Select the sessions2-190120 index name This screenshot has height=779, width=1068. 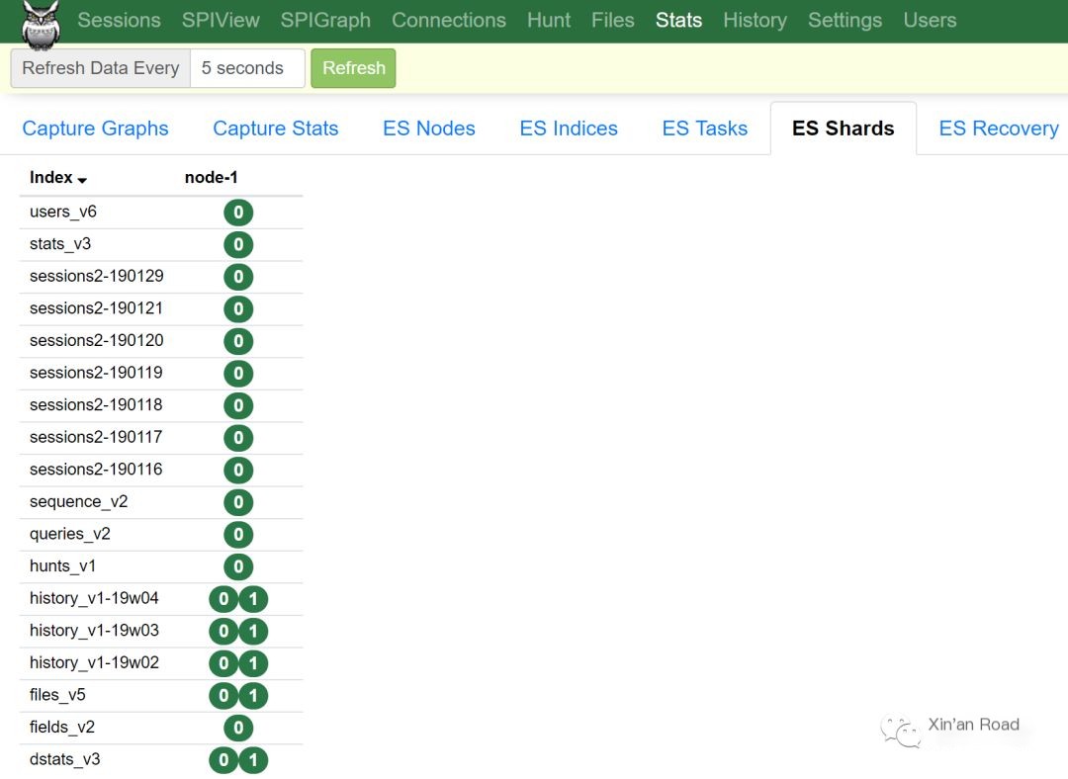97,340
